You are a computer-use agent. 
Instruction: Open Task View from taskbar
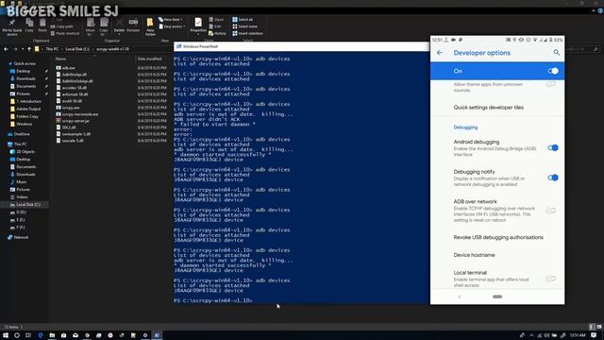(x=28, y=335)
